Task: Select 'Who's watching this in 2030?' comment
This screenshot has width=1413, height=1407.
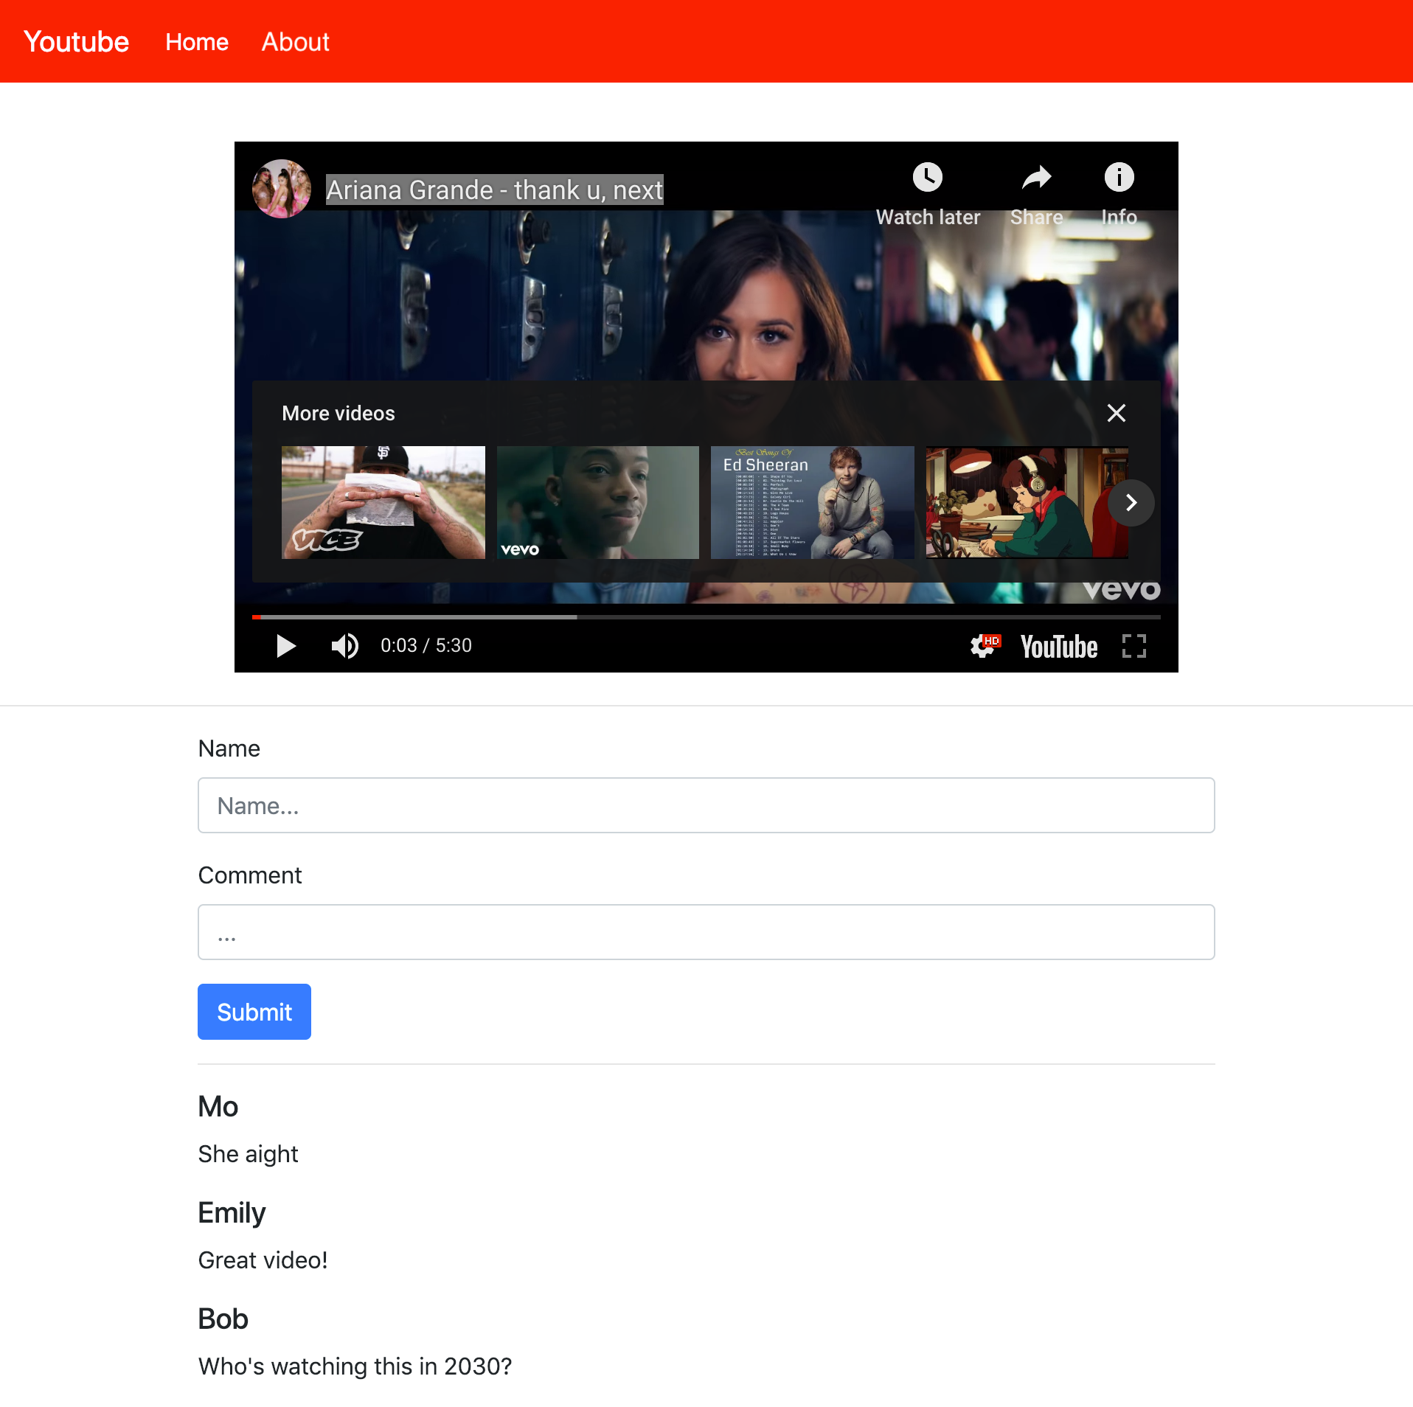Action: (x=355, y=1366)
